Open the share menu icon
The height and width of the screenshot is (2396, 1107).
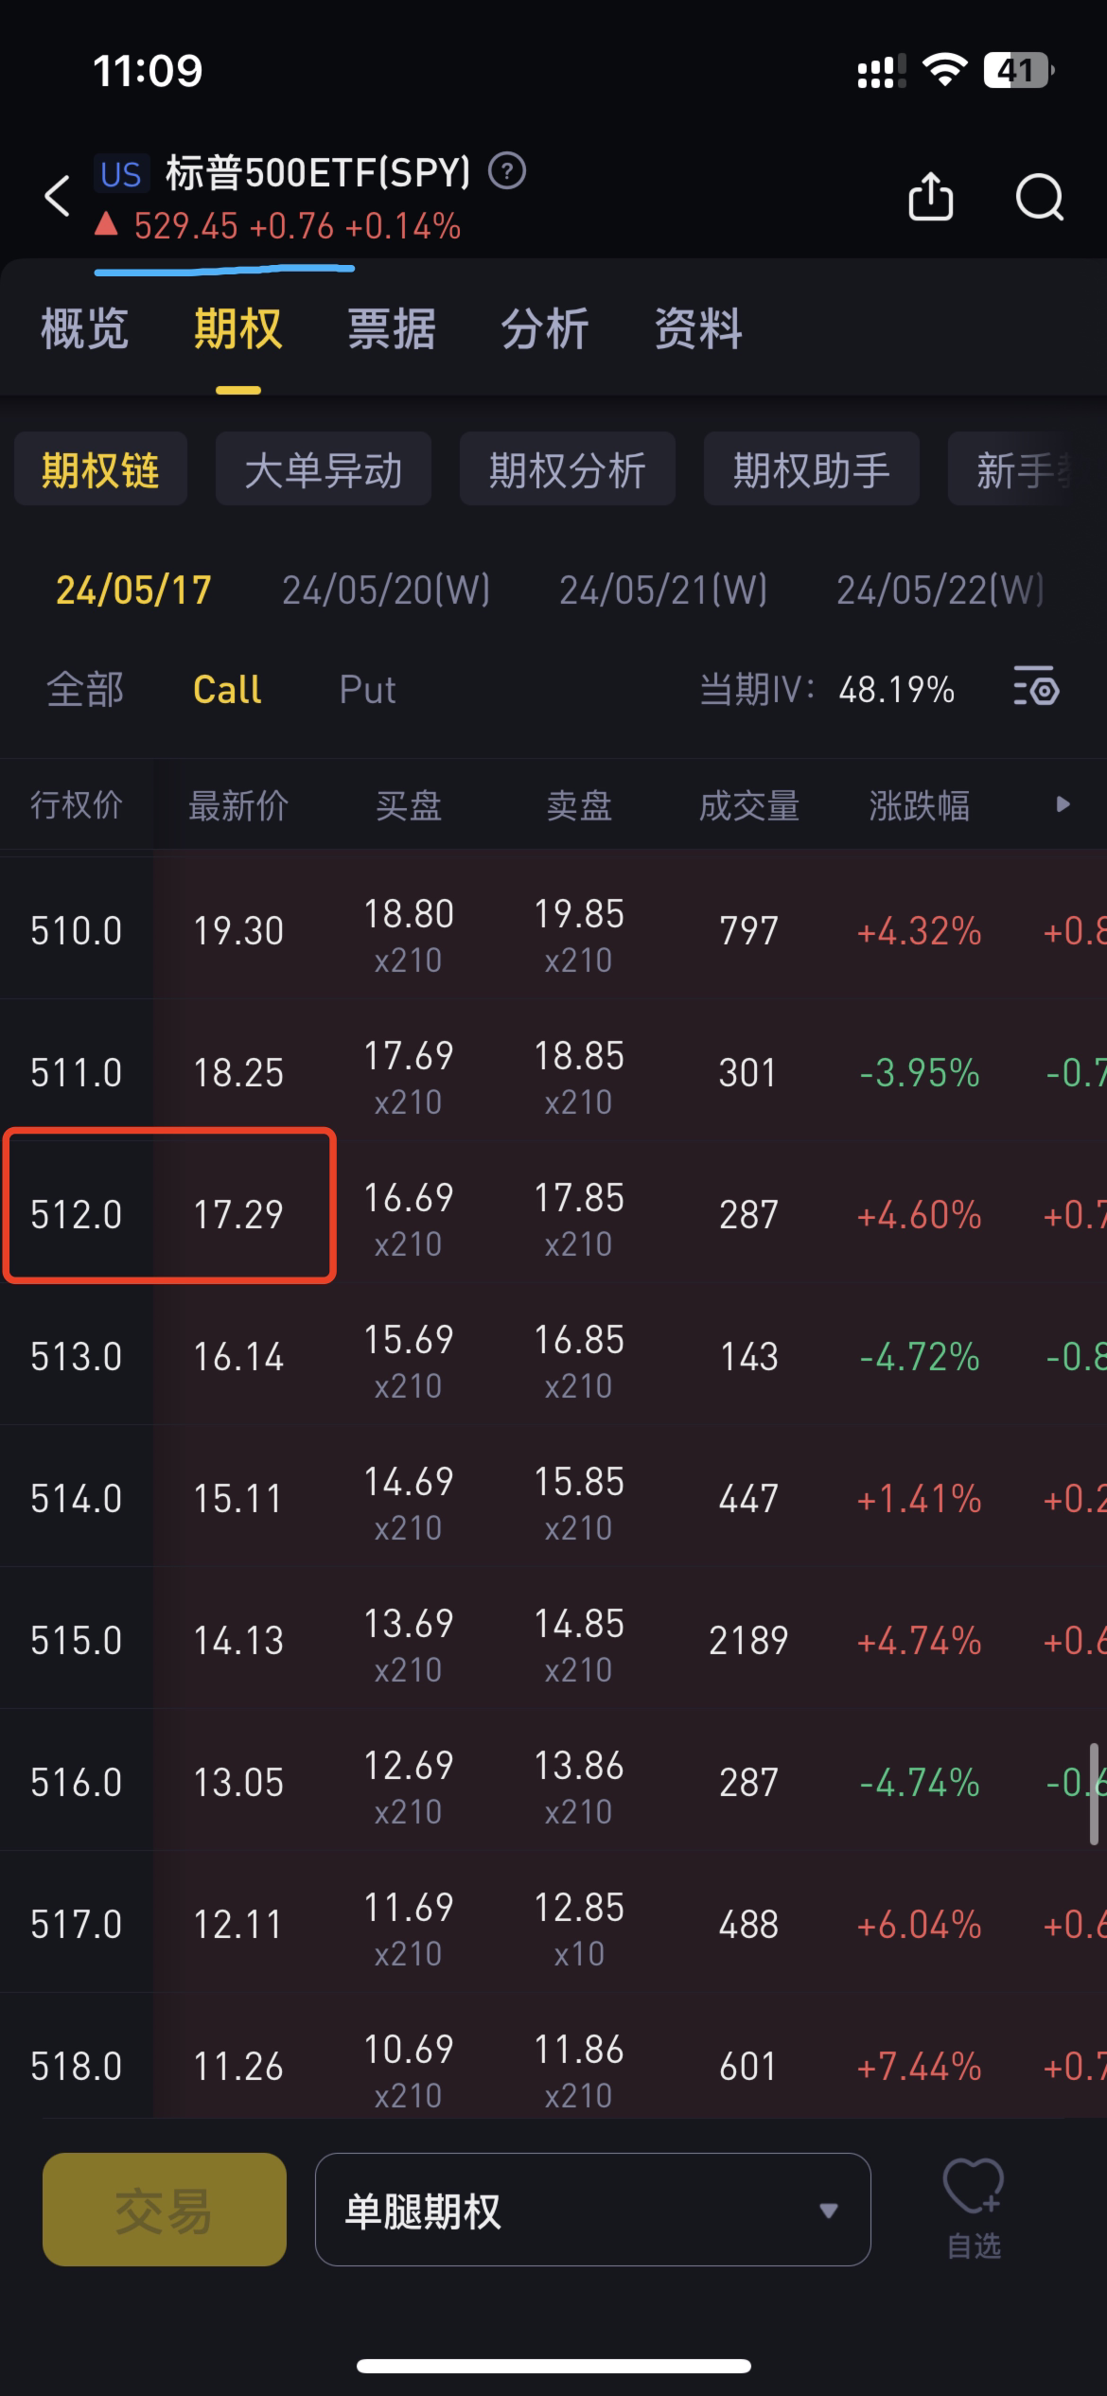(931, 196)
